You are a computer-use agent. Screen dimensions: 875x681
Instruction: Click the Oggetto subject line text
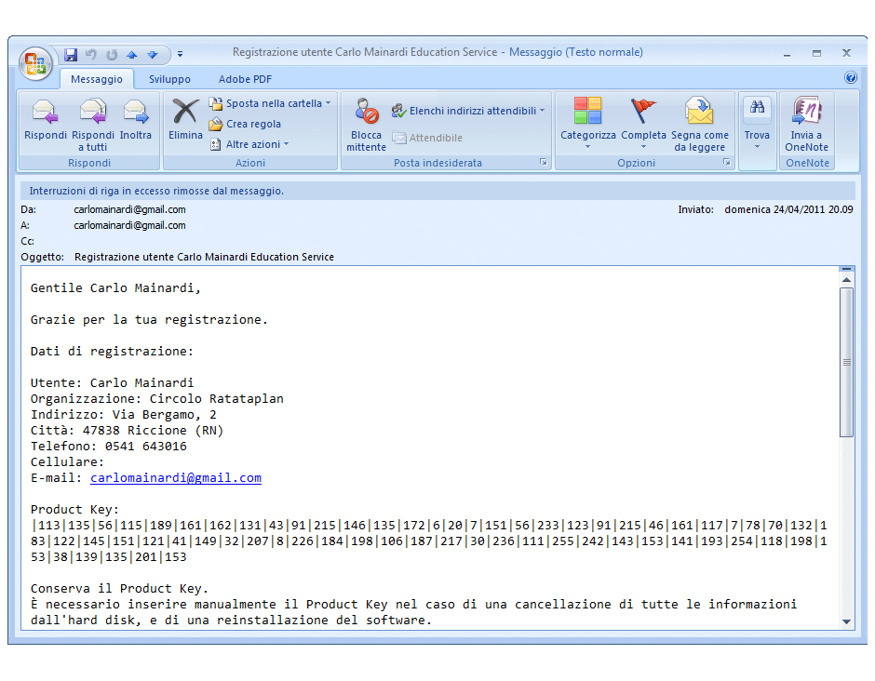tap(204, 257)
